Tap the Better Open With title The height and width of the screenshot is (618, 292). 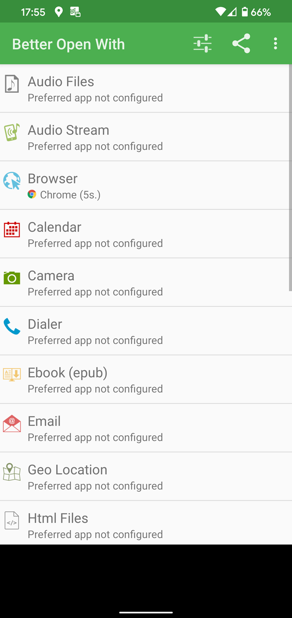68,44
